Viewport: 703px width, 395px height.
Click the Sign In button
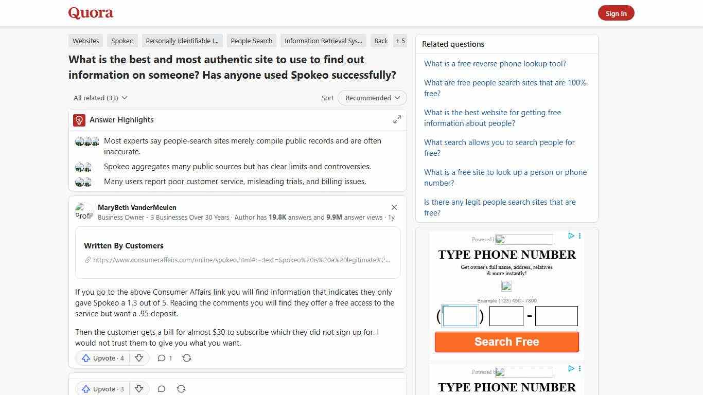click(616, 13)
